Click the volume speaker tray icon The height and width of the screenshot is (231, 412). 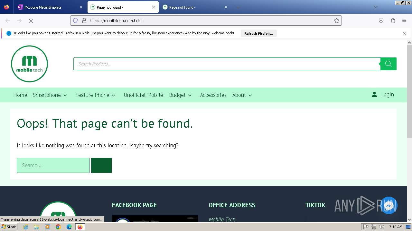[x=381, y=227]
